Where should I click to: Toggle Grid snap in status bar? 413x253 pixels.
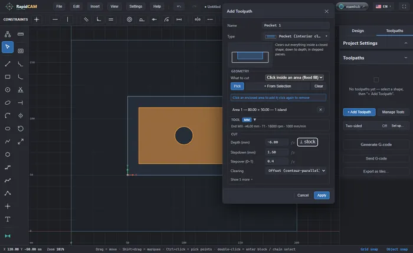[x=369, y=249]
